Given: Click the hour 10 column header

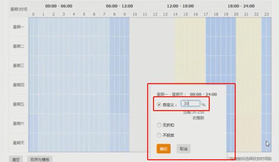Looking at the screenshot, I should [x=135, y=14].
